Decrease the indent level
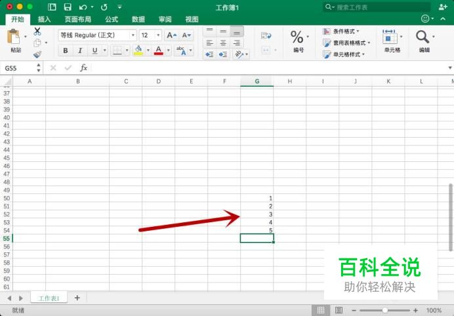Image resolution: width=454 pixels, height=316 pixels. 210,54
